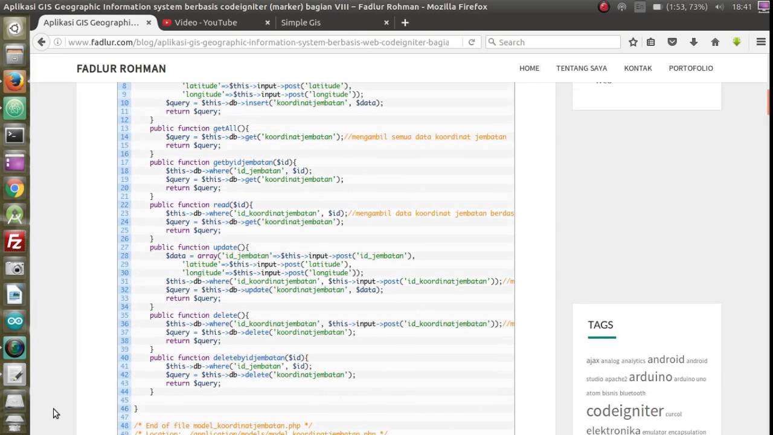Open the codeigniter tag link
The height and width of the screenshot is (435, 773).
tap(624, 411)
